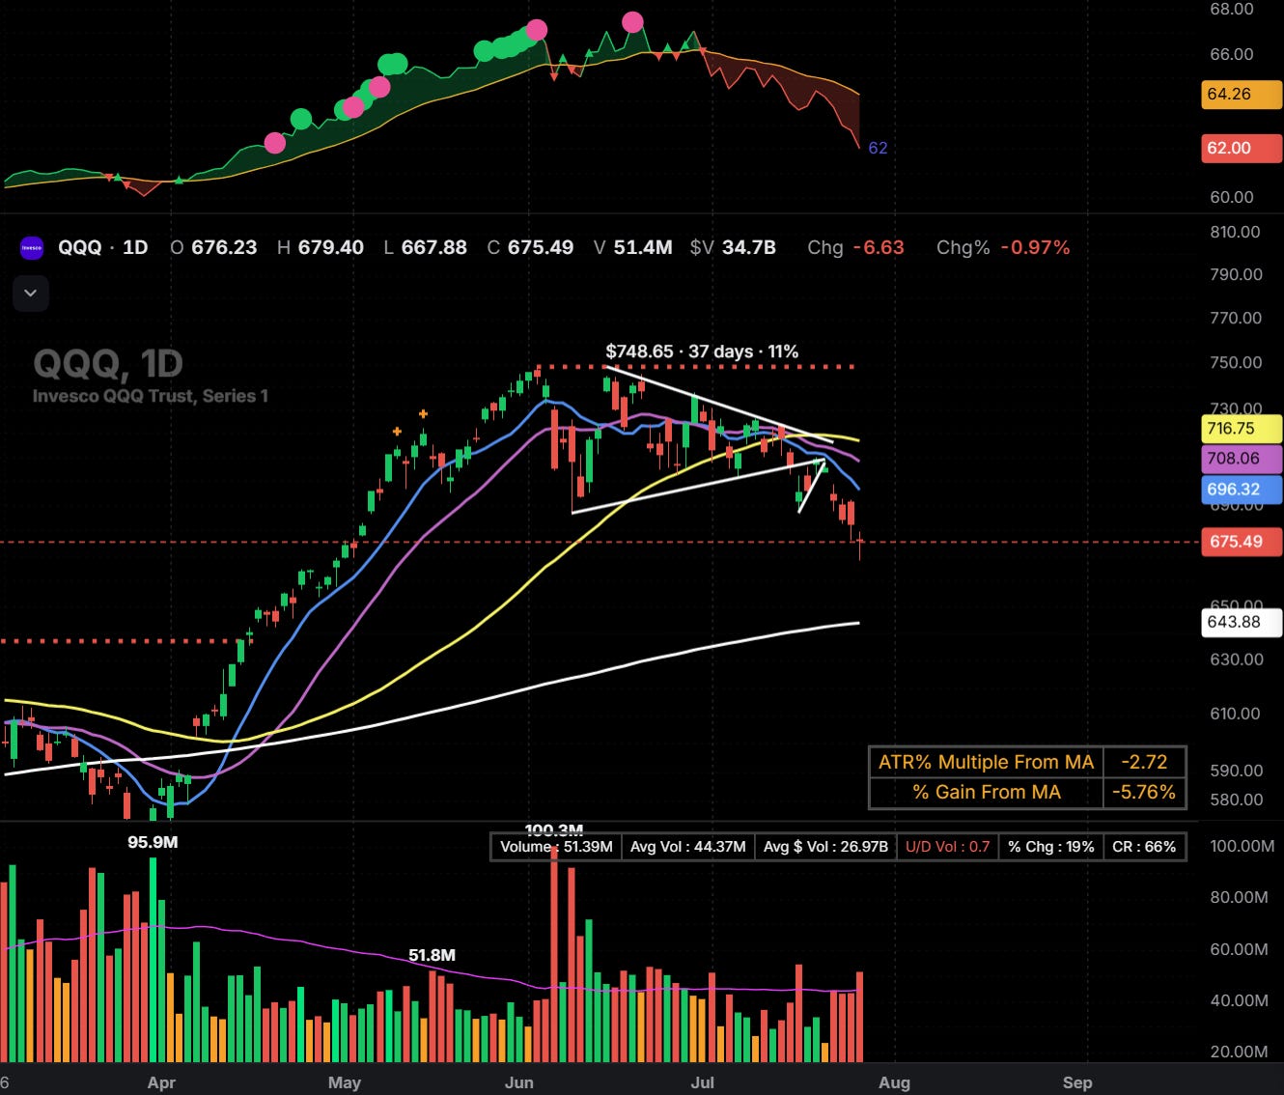Screen dimensions: 1284x1095
Task: Click the Jul label on time axis
Action: 703,1082
